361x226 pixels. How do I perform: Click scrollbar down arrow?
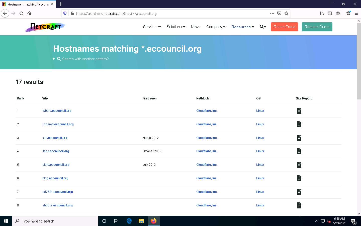(359, 214)
